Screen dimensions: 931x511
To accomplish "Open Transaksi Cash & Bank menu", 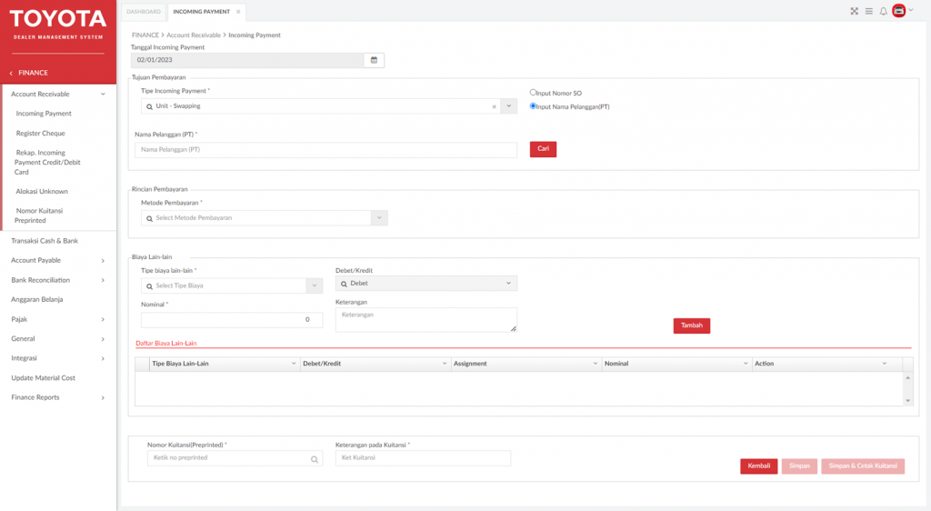I will coord(45,241).
